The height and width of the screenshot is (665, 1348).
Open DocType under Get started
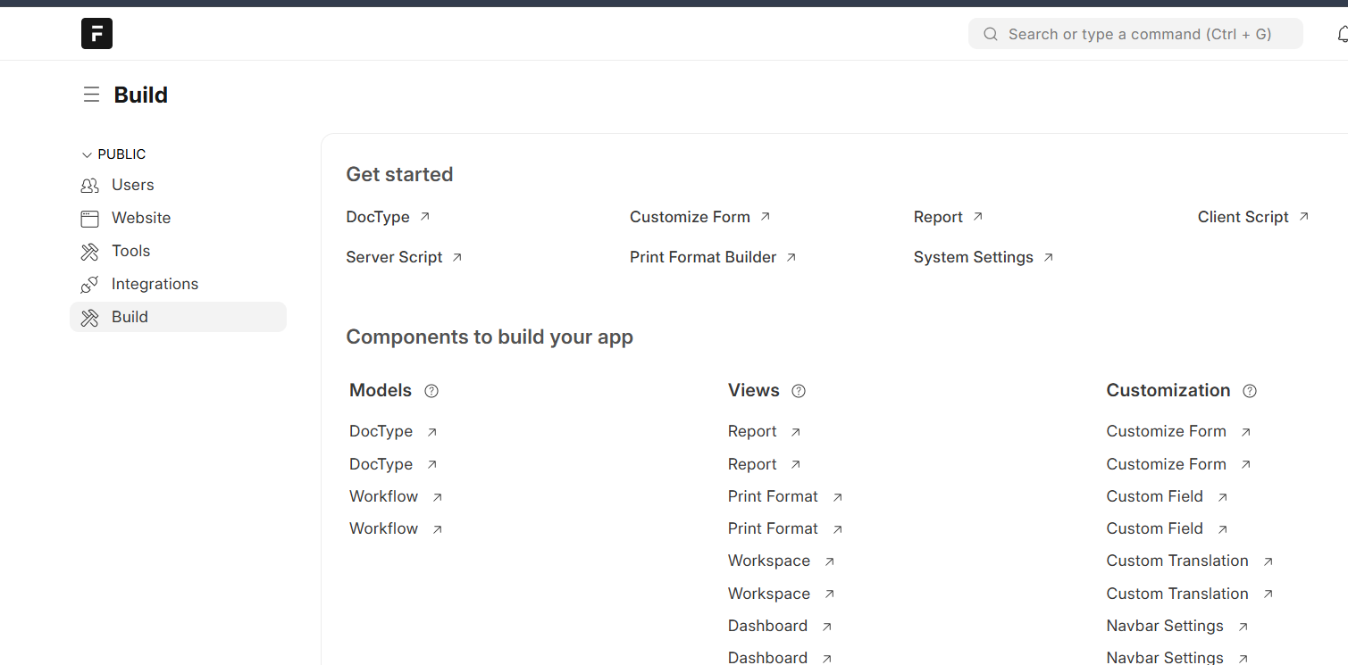(378, 217)
